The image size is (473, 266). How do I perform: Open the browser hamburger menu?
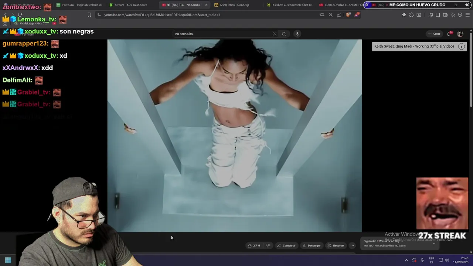click(x=468, y=15)
